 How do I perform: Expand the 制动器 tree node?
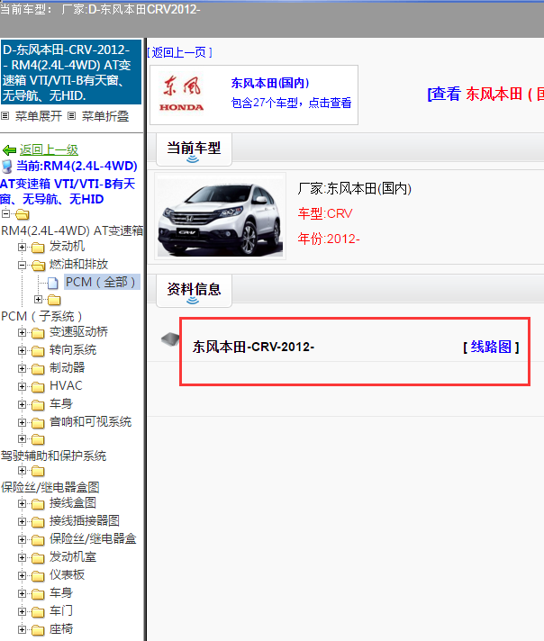[23, 368]
